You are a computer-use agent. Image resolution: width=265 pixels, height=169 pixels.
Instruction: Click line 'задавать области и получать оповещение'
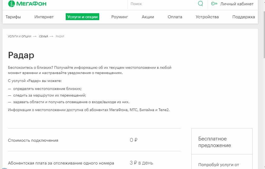[71, 102]
